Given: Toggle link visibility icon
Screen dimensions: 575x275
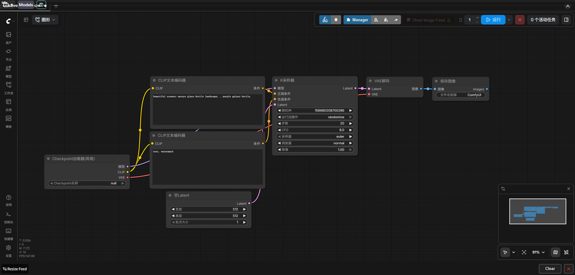Looking at the screenshot, I should pyautogui.click(x=566, y=252).
